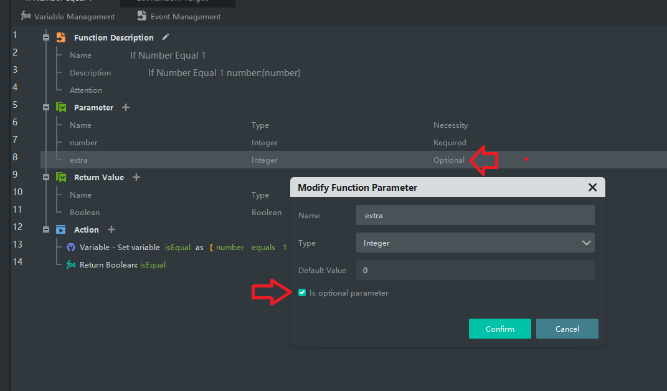Collapse the Function Description section
Viewport: 667px width, 391px height.
pos(45,37)
